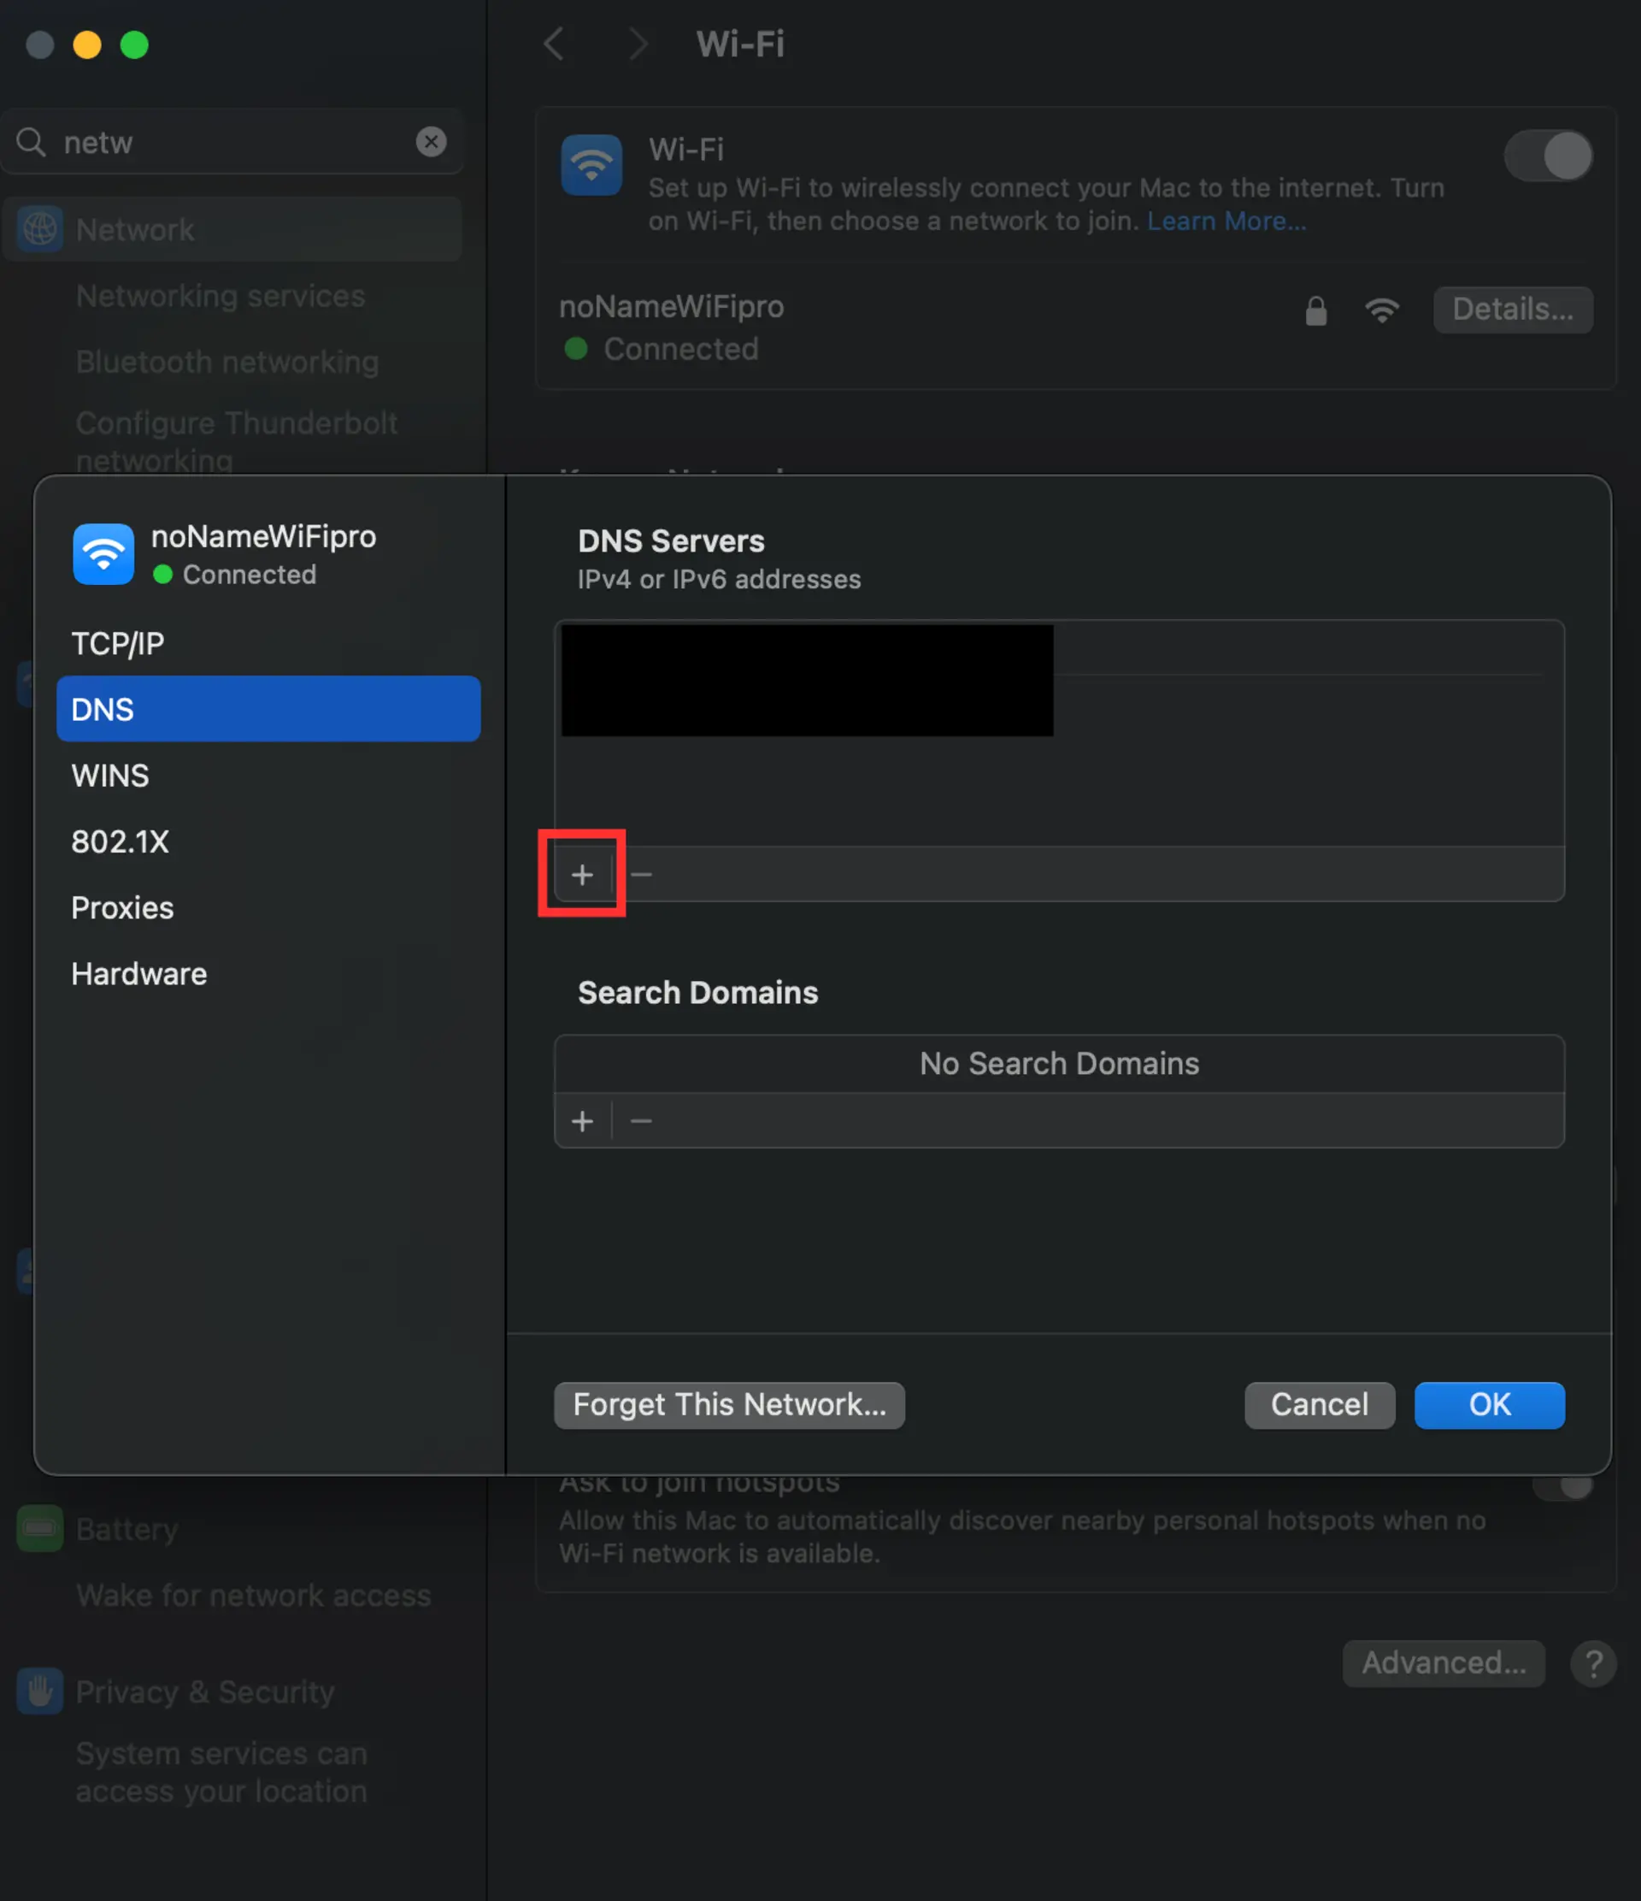Viewport: 1641px width, 1901px height.
Task: Select Bluetooth networking search result
Action: [226, 362]
